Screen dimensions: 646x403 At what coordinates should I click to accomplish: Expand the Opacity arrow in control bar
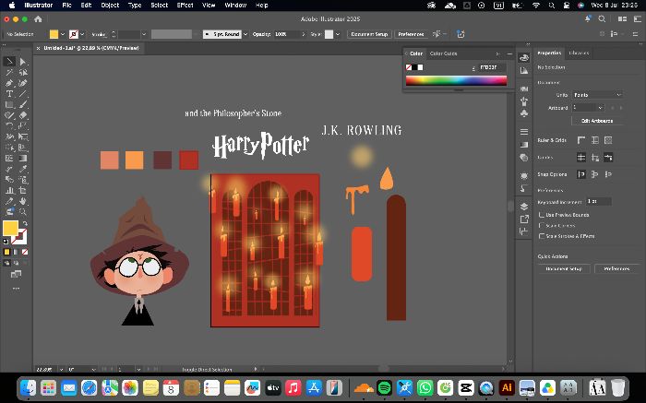(x=304, y=34)
